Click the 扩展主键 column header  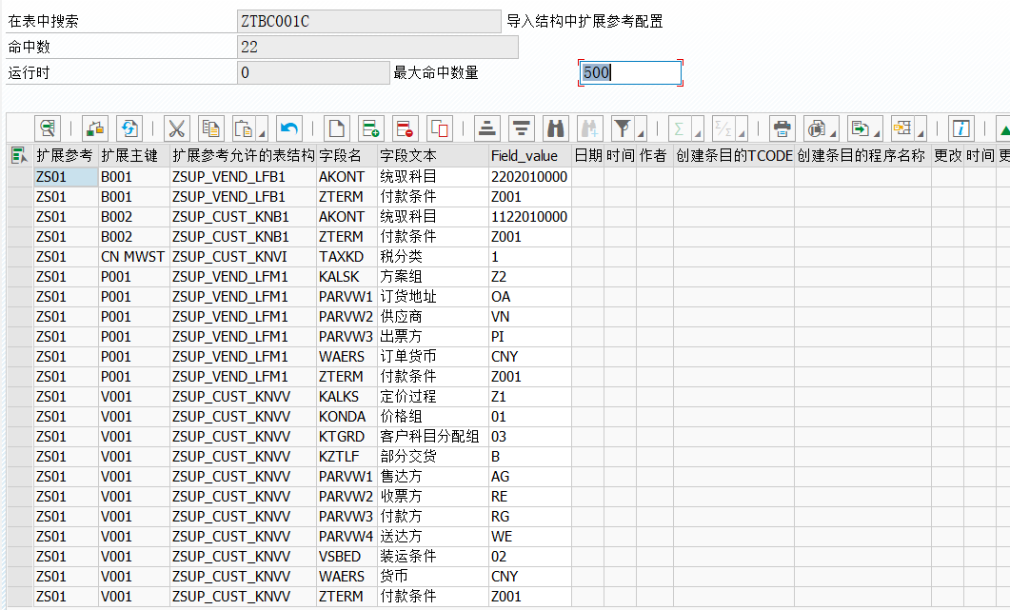coord(133,156)
